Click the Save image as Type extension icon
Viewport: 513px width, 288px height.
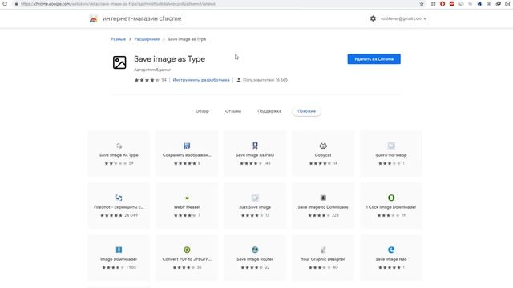coord(119,62)
